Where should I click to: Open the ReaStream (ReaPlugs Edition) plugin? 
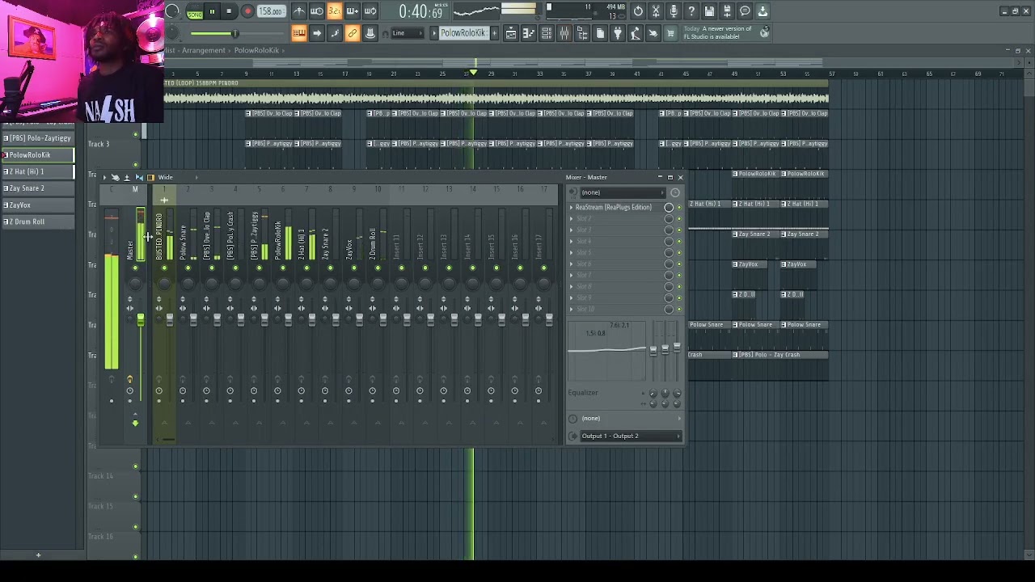pos(614,208)
